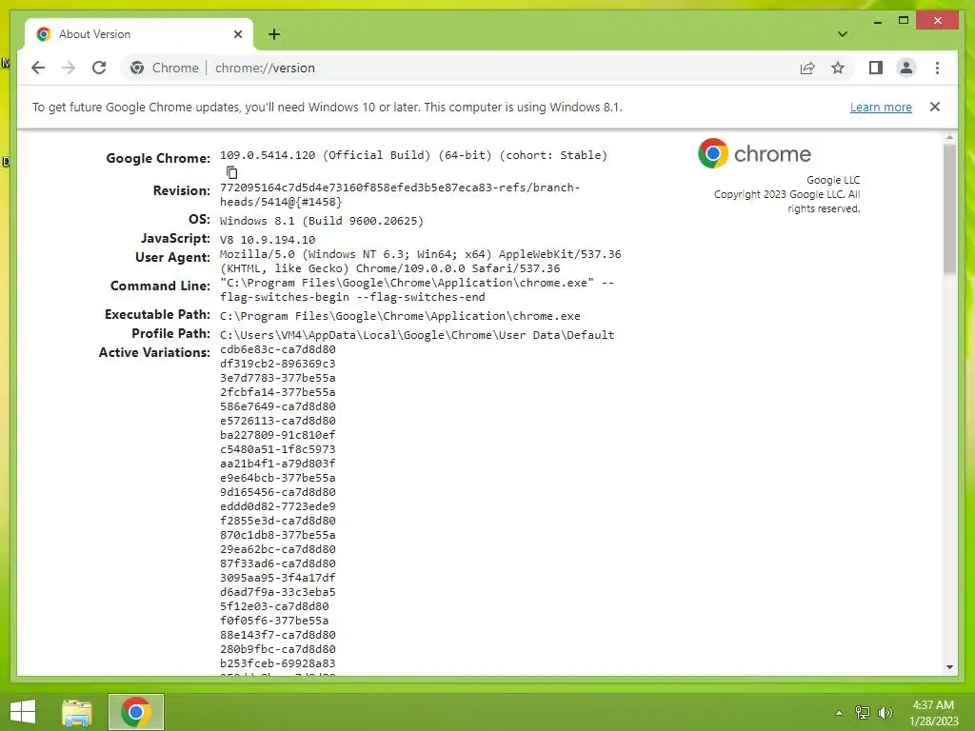Viewport: 975px width, 731px height.
Task: Maximize the Chrome window
Action: (x=904, y=21)
